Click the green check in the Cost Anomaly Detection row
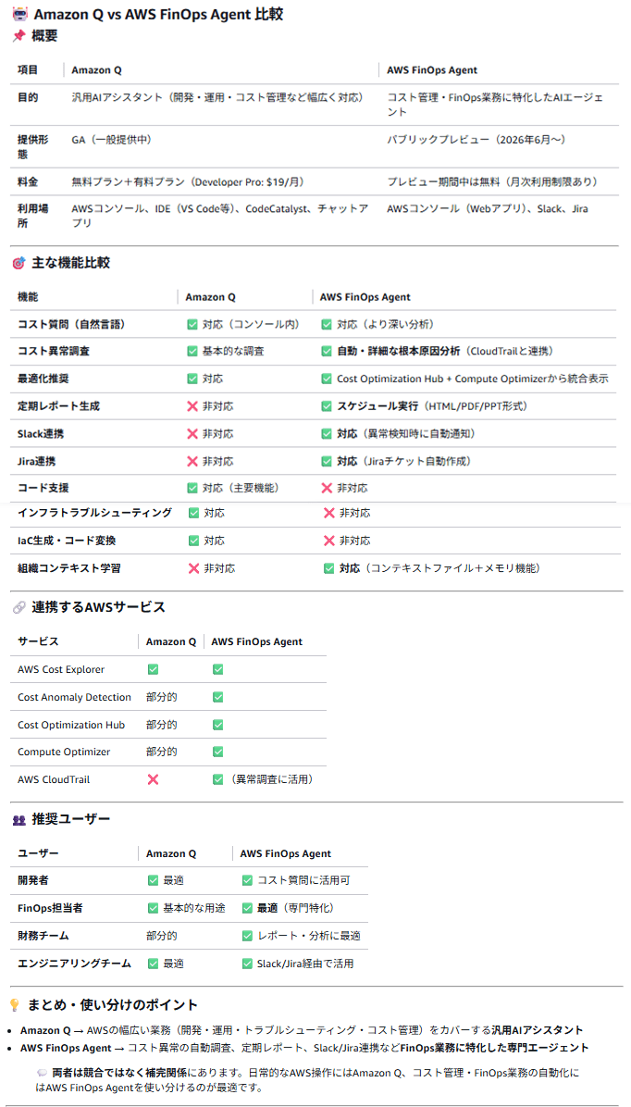The height and width of the screenshot is (1107, 631). click(217, 697)
